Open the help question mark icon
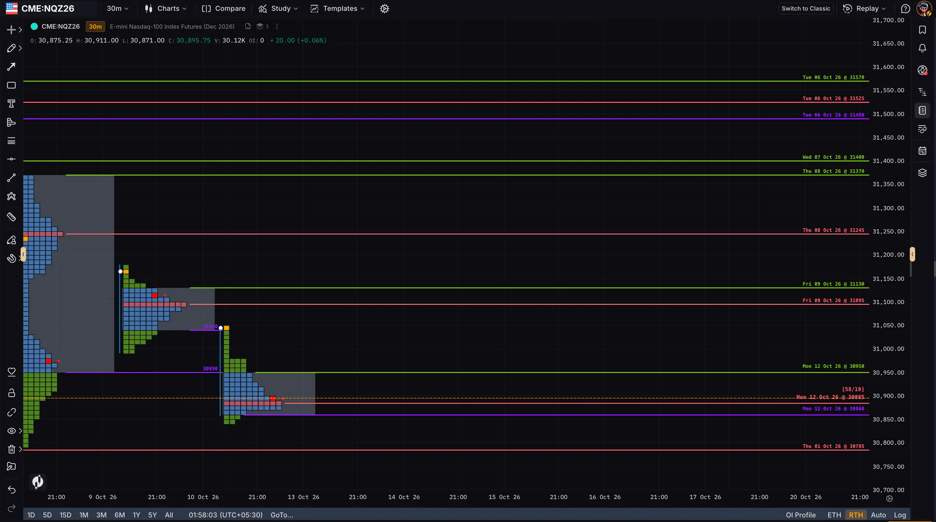This screenshot has height=522, width=936. (905, 9)
